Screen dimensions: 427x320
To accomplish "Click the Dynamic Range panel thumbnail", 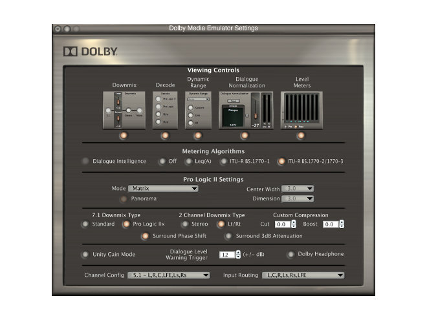I will (x=198, y=110).
